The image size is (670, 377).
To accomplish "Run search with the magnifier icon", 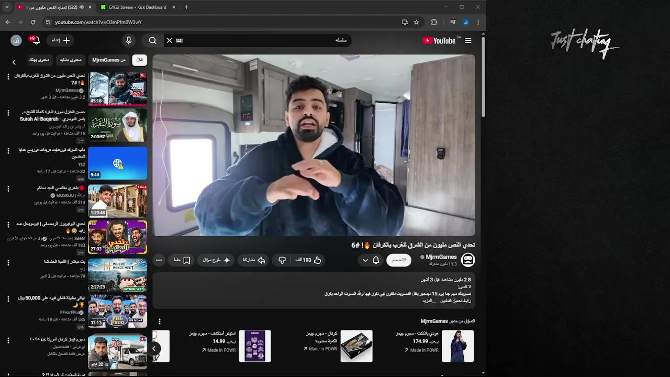I will coord(152,40).
